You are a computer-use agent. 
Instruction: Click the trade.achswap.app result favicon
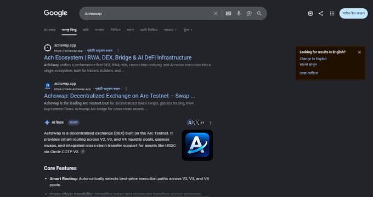coord(48,86)
